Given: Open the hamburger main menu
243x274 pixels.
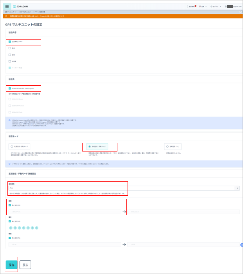Looking at the screenshot, I should coord(7,7).
